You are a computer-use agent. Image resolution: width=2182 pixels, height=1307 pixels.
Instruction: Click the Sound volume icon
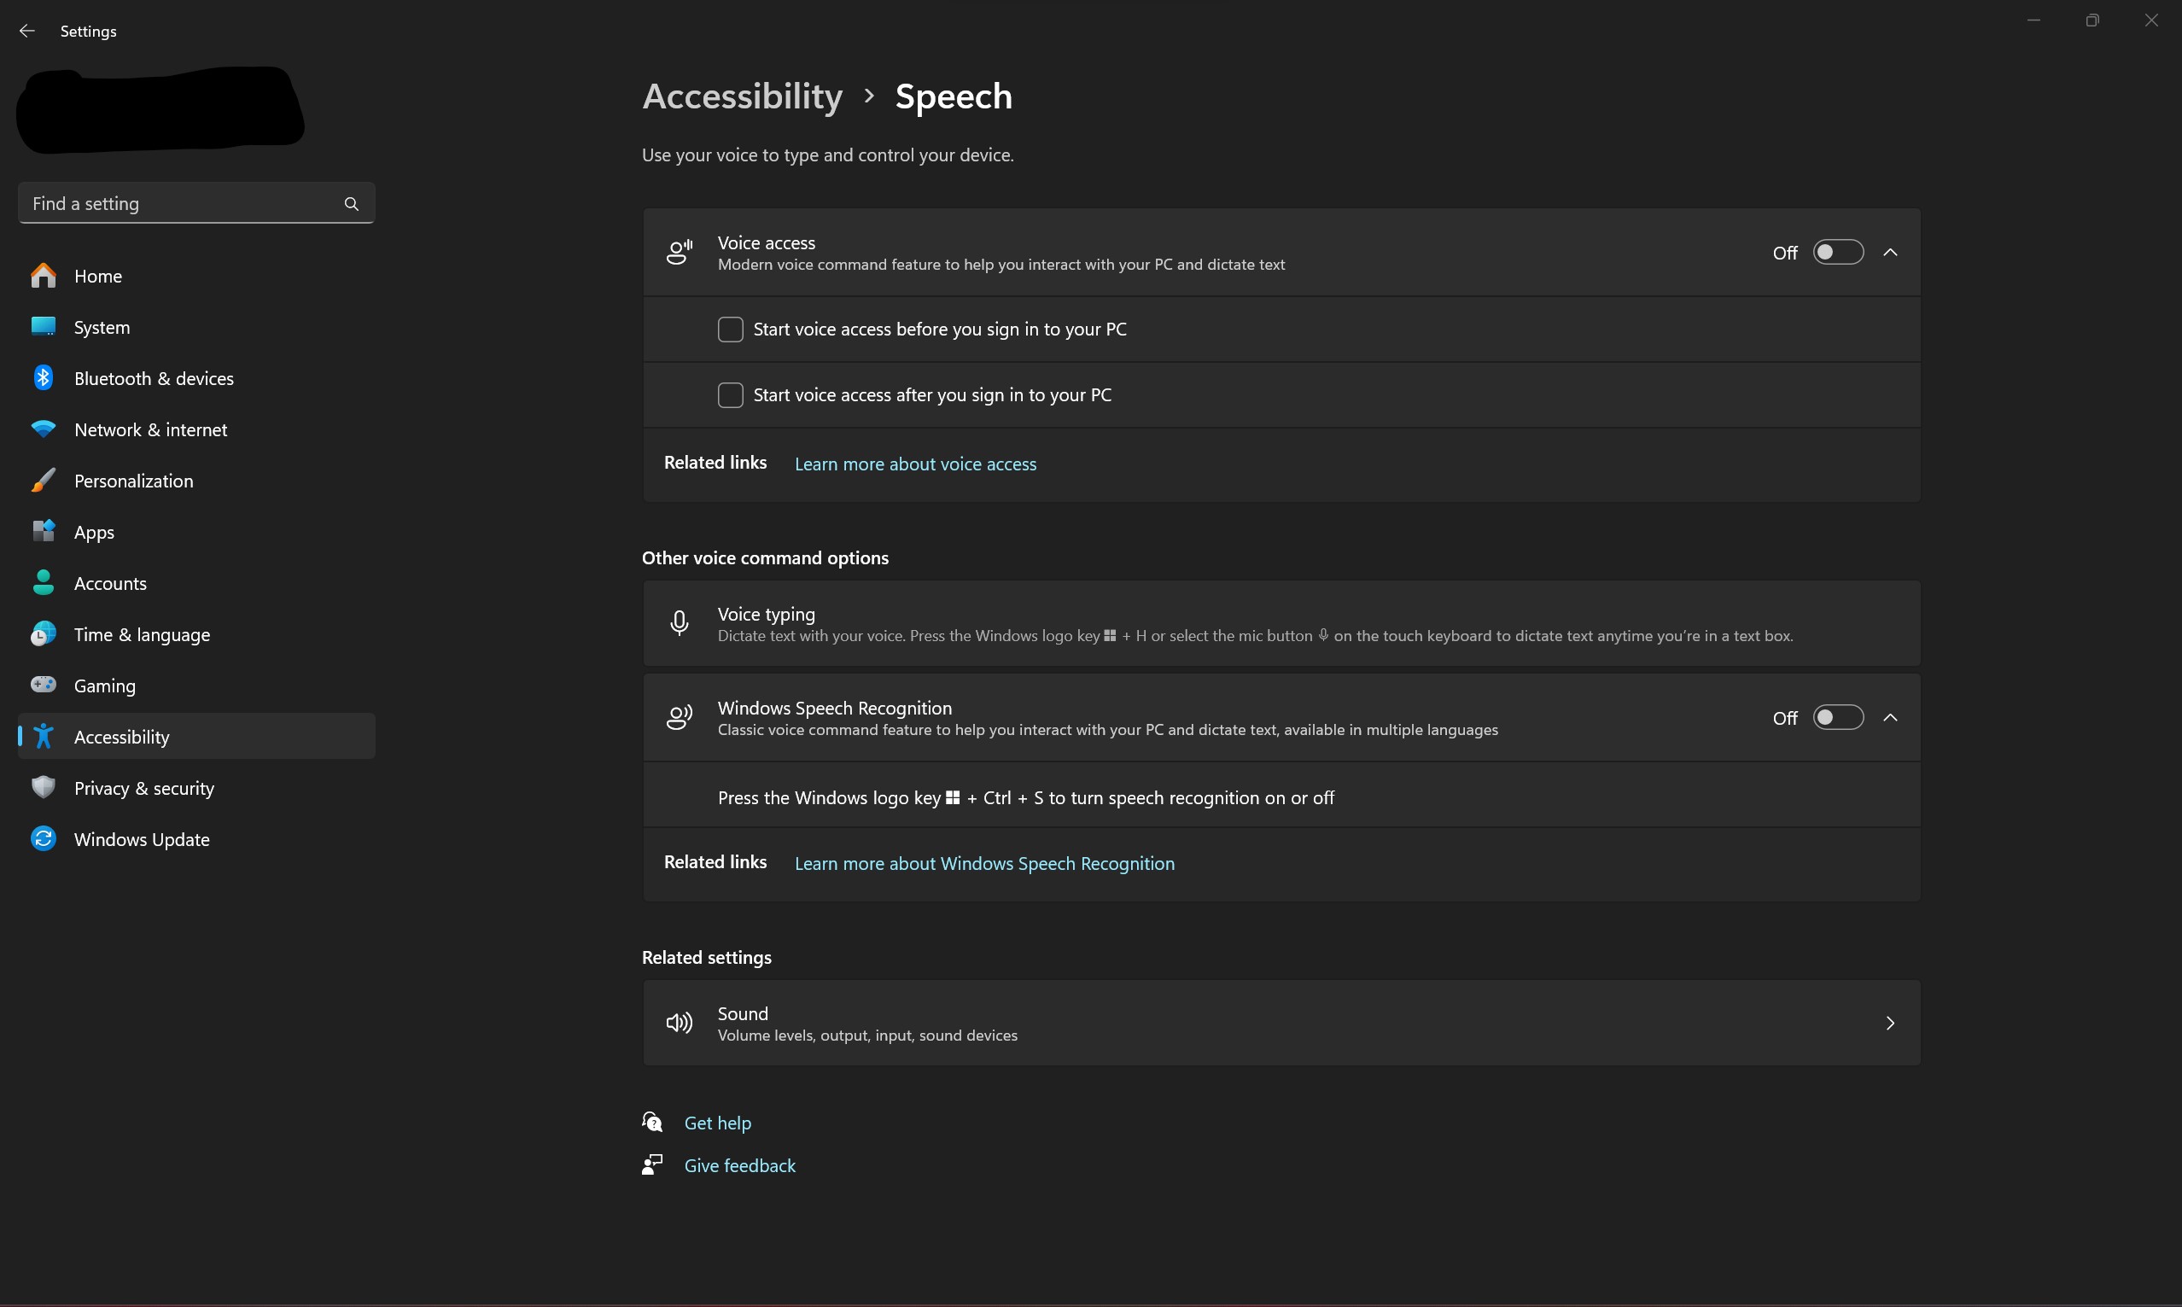[678, 1022]
